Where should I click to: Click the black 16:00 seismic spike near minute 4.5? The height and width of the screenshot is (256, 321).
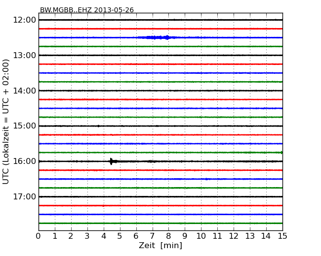click(x=112, y=161)
